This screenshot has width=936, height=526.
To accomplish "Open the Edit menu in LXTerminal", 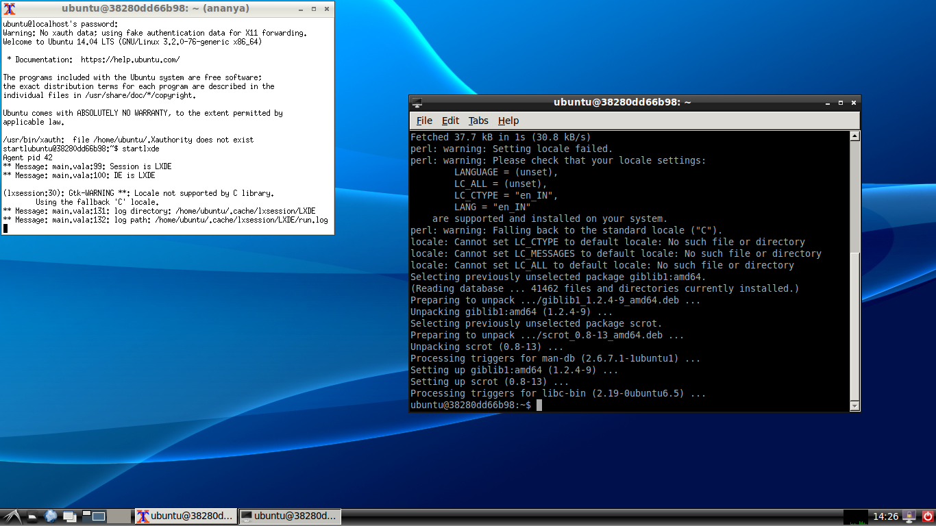I will (x=450, y=121).
